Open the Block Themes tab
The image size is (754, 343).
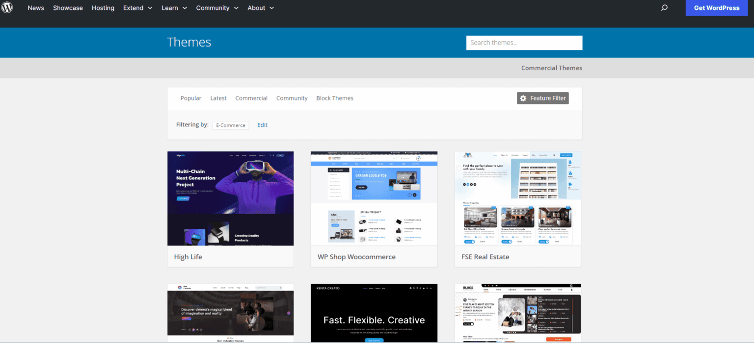tap(334, 98)
